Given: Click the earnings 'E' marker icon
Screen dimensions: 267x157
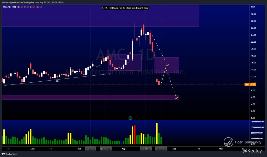Looking at the screenshot, I should point(130,118).
